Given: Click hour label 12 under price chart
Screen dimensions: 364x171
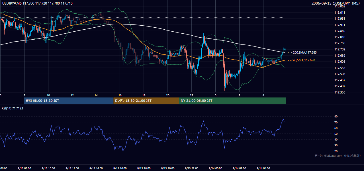Looking at the screenshot, I should pos(72,95).
